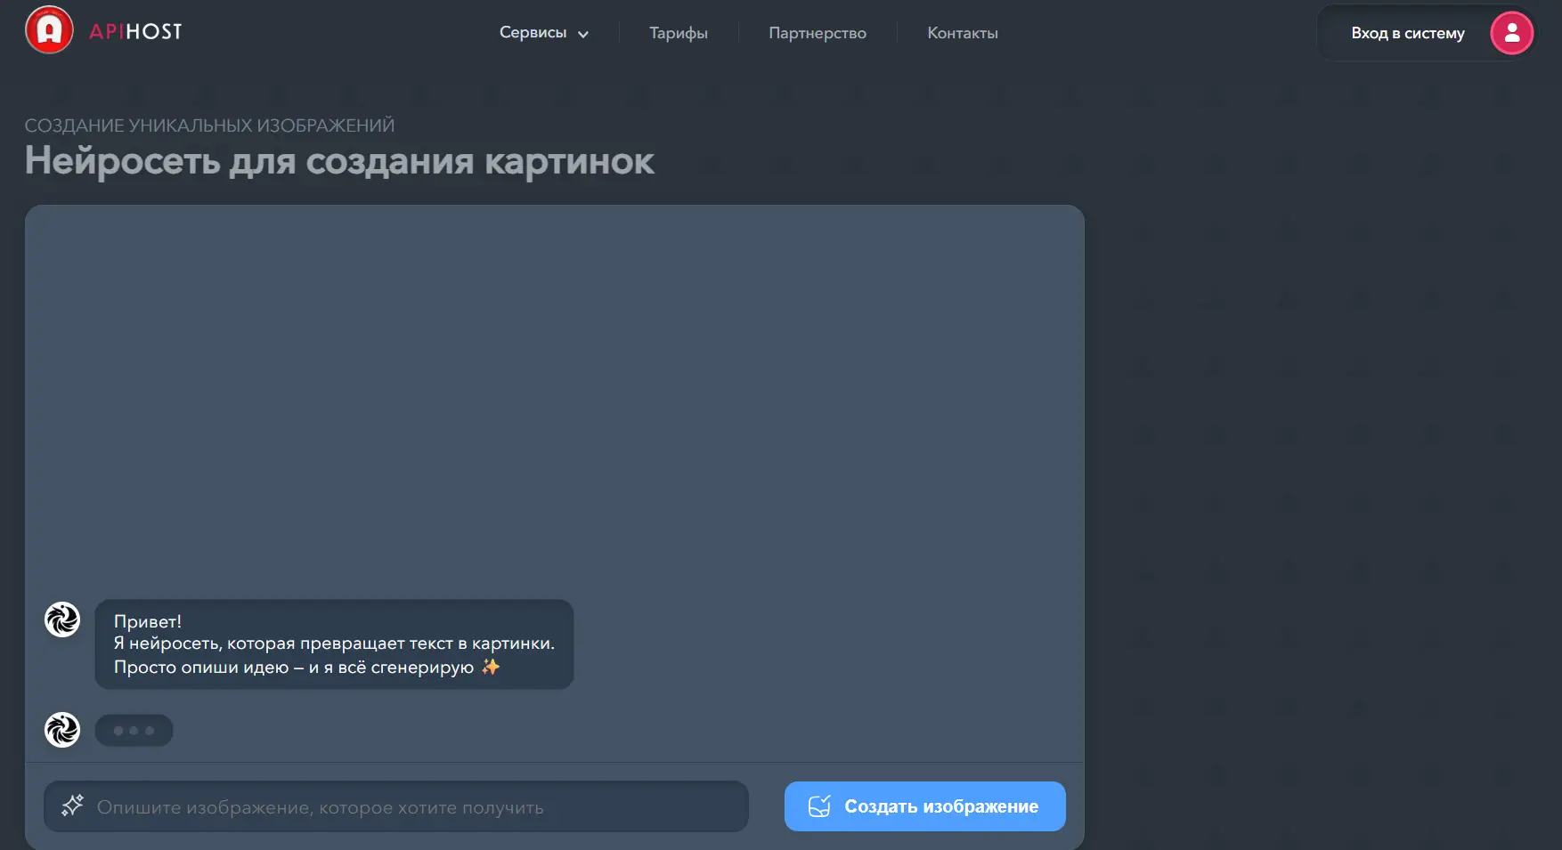The width and height of the screenshot is (1562, 850).
Task: Click the magic sparkle icon in the prompt field
Action: tap(72, 806)
